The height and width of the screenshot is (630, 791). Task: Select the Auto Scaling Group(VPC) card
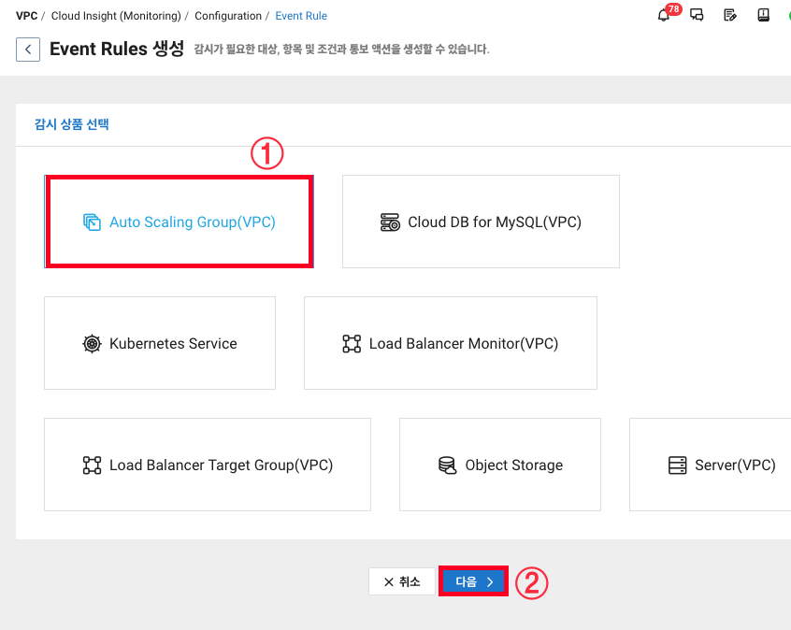click(x=180, y=222)
